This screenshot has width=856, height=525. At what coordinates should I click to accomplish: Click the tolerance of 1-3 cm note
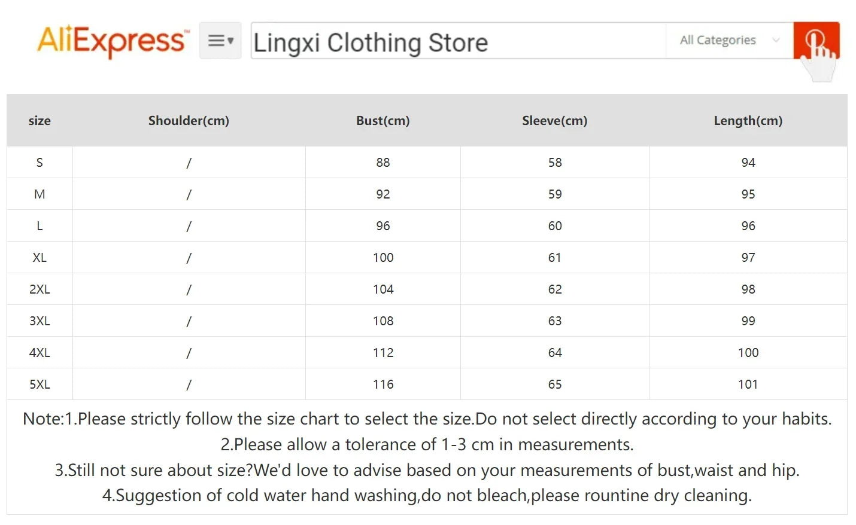pyautogui.click(x=427, y=445)
